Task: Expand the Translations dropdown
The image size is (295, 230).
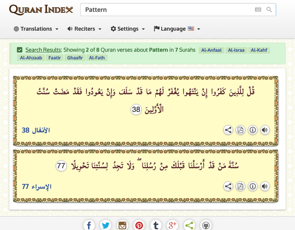Action: (36, 29)
